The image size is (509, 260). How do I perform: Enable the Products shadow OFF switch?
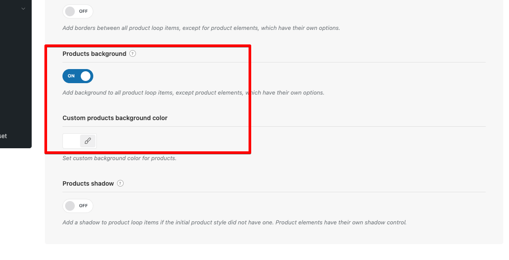[x=78, y=206]
